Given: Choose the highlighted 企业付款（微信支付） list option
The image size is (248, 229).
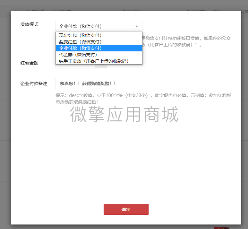Looking at the screenshot, I should click(99, 48).
